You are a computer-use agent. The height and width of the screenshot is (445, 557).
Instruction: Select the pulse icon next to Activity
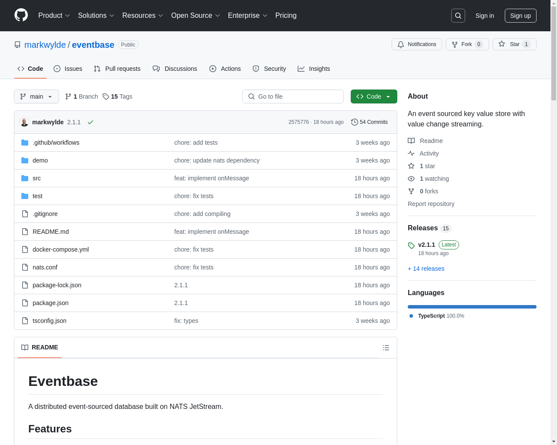pos(411,153)
